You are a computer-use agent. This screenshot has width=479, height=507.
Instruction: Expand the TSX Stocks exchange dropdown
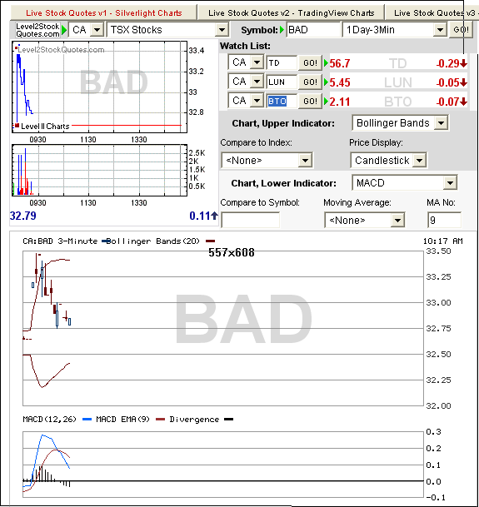[168, 30]
